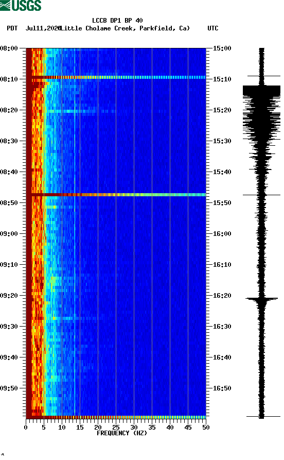Click the 08:00 PDT time label
Image resolution: width=284 pixels, height=460 pixels.
9,48
